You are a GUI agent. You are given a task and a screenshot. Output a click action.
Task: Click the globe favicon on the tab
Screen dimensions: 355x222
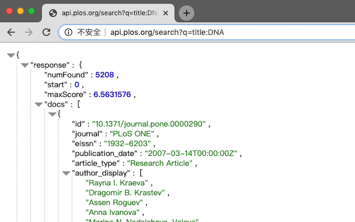point(53,13)
